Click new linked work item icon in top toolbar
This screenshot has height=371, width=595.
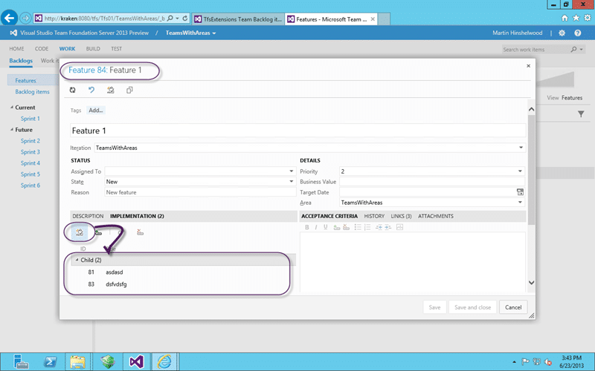click(110, 90)
